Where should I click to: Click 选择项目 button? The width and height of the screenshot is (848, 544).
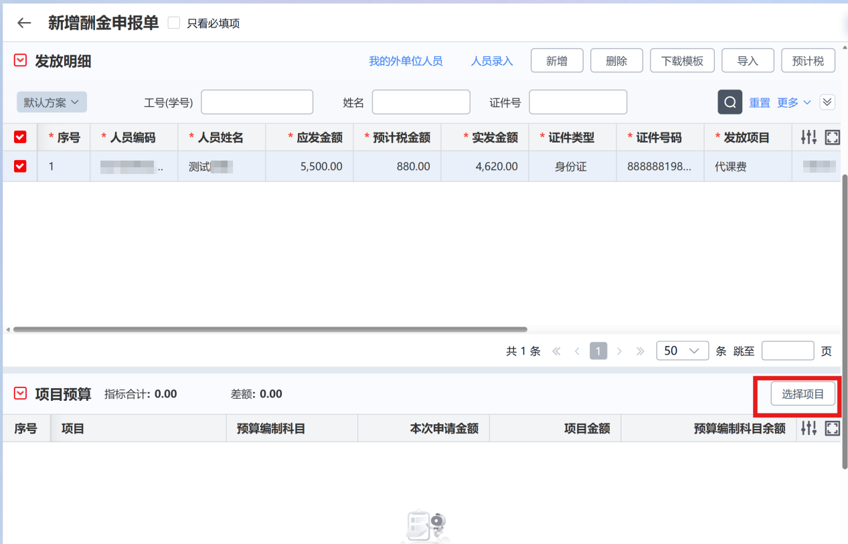pyautogui.click(x=802, y=394)
